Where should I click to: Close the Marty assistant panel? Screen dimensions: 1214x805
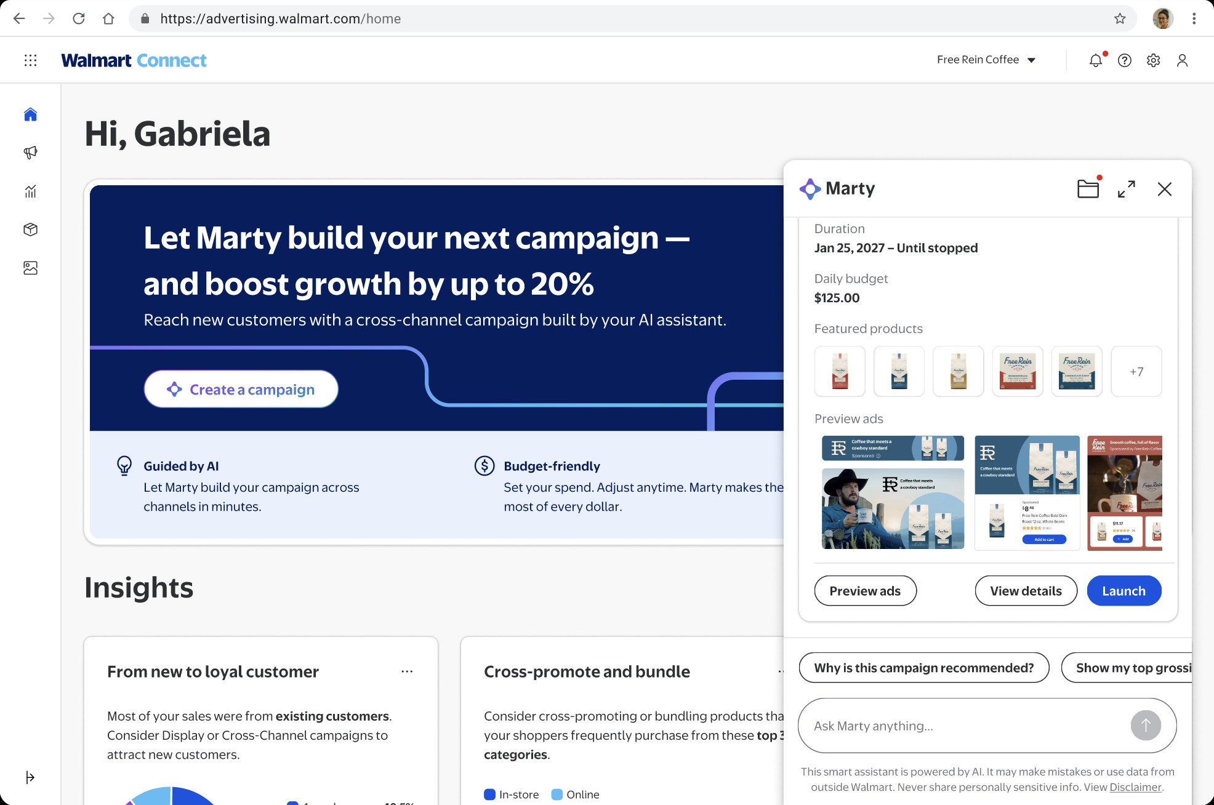(1165, 189)
